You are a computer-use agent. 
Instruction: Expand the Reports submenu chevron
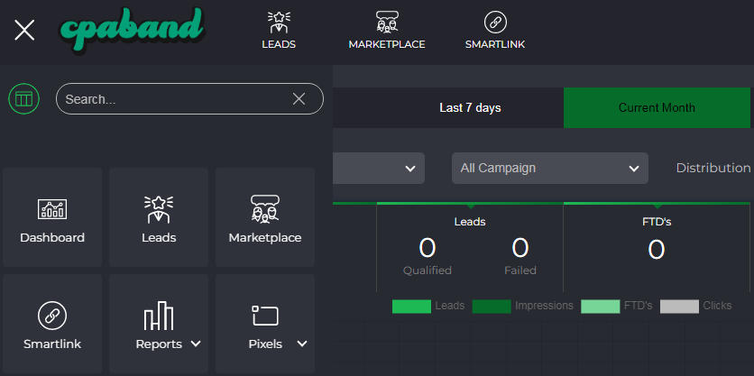(196, 344)
